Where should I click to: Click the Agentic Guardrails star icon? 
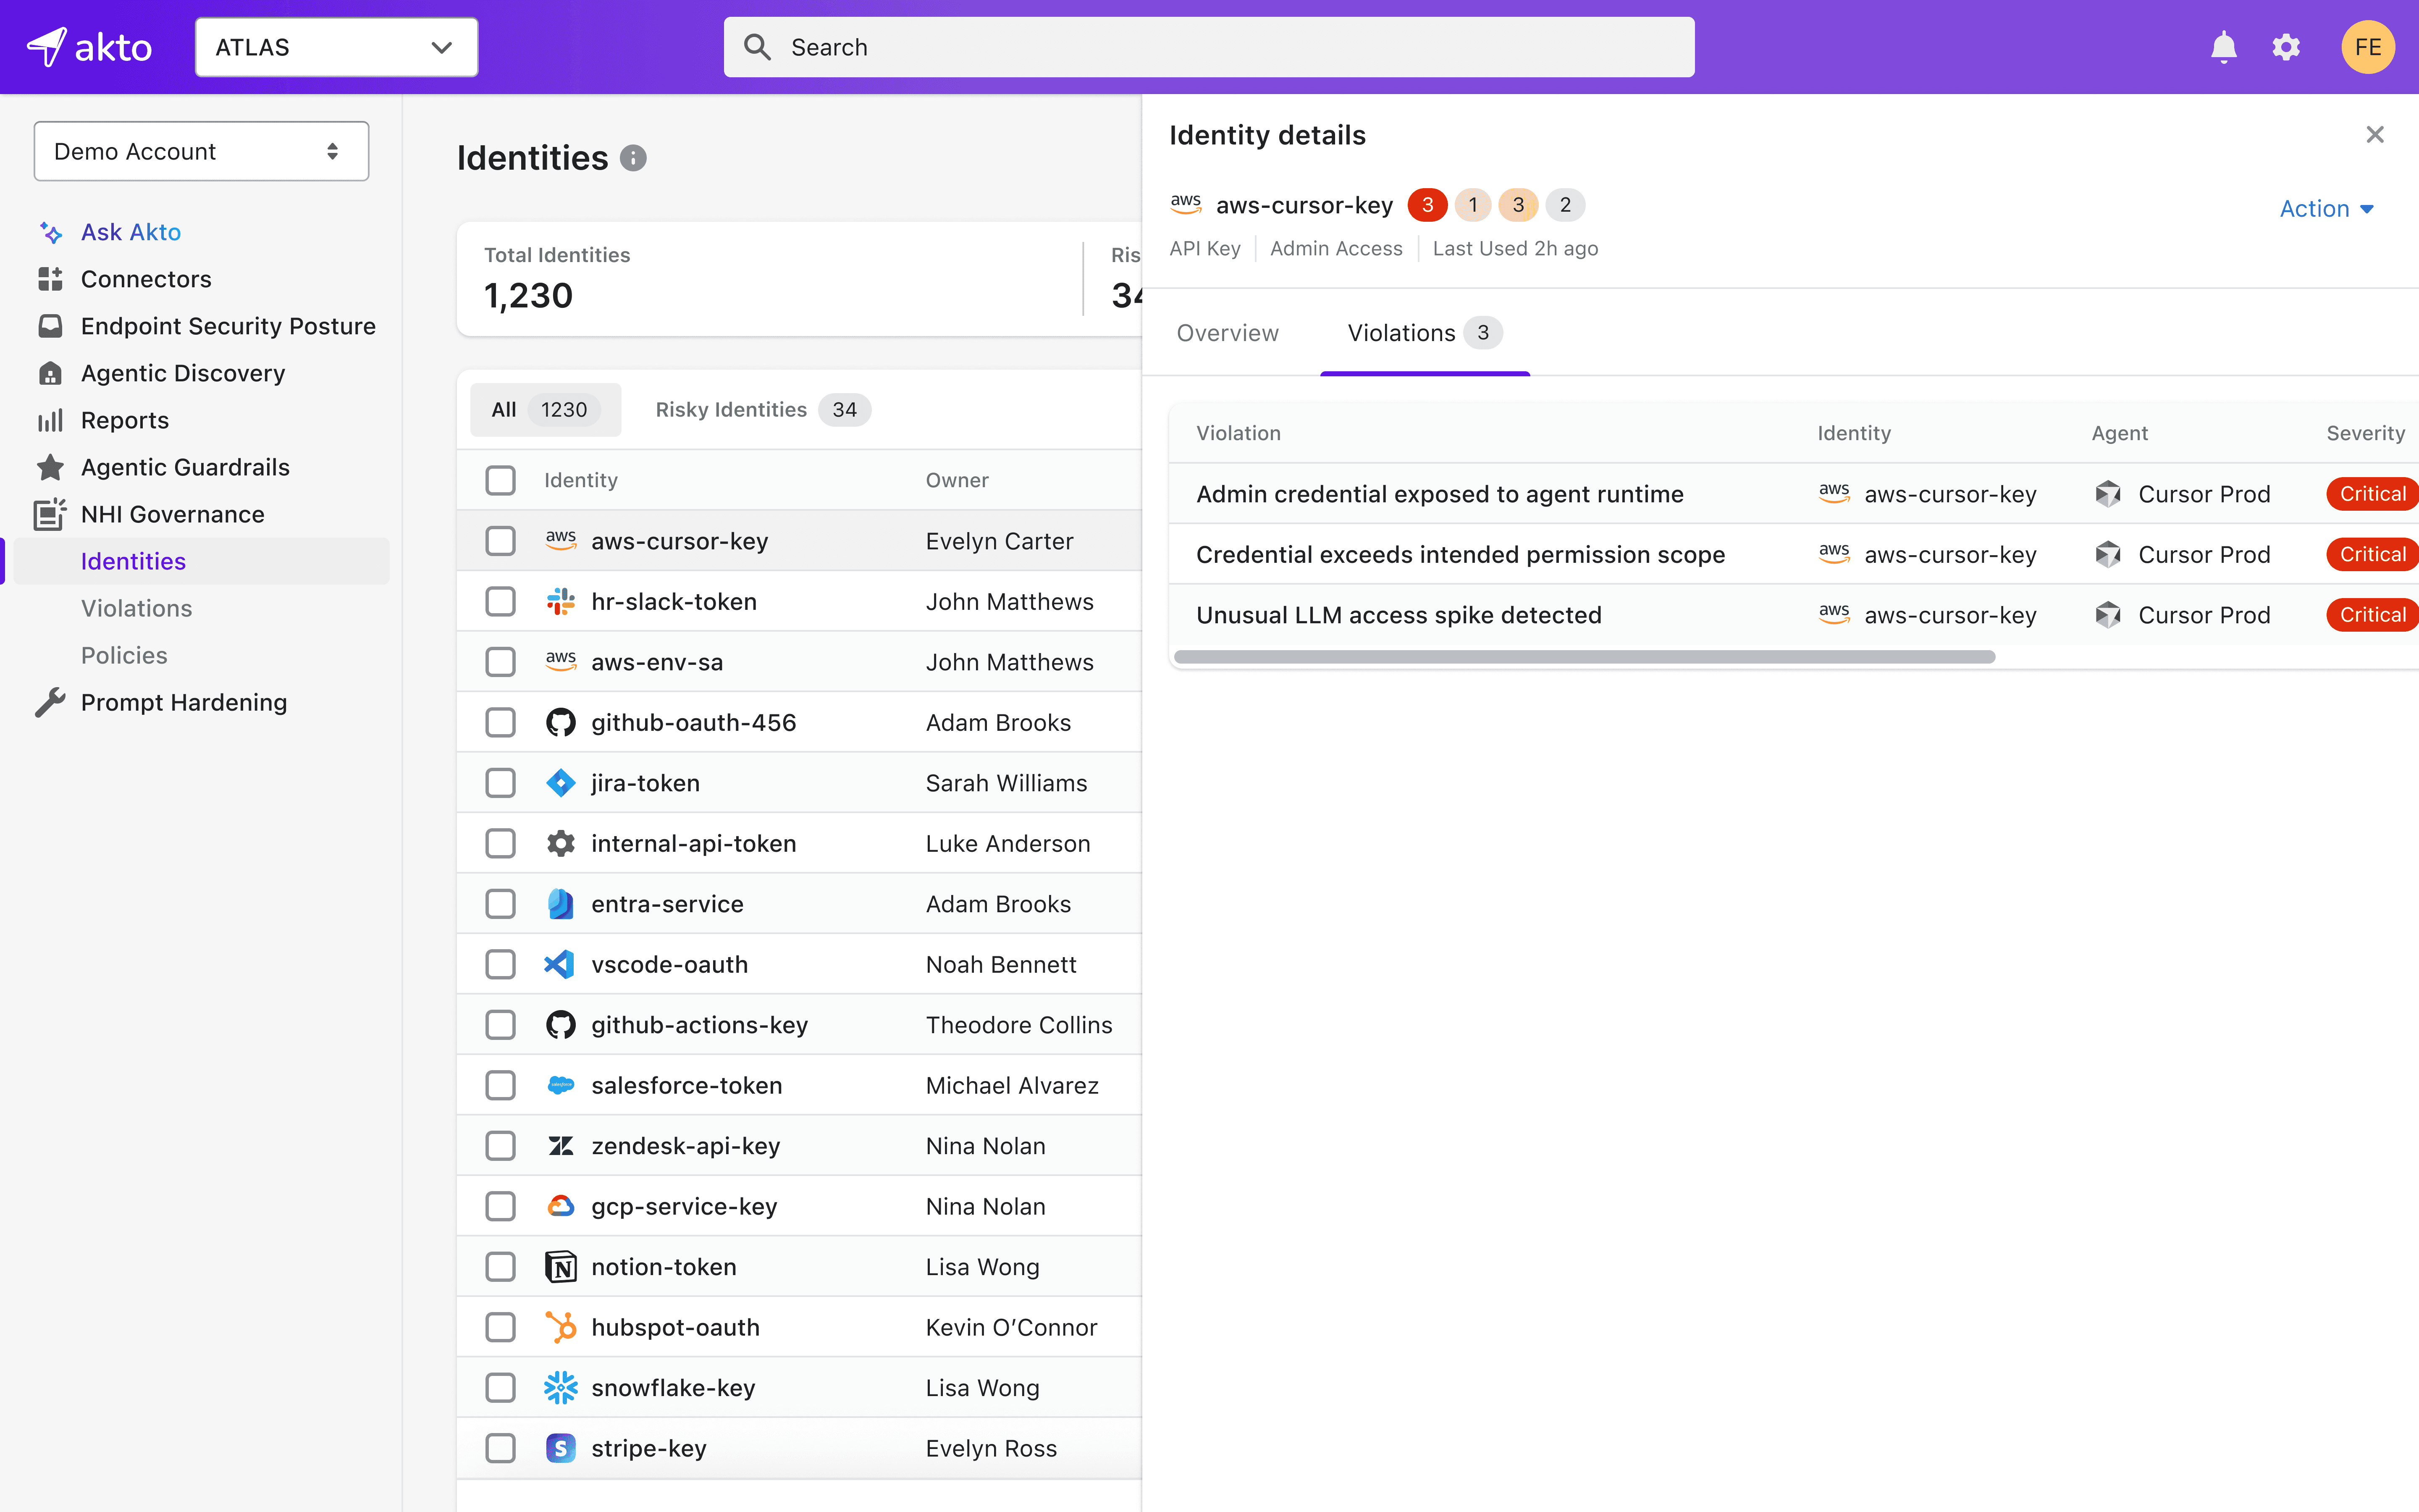(50, 467)
